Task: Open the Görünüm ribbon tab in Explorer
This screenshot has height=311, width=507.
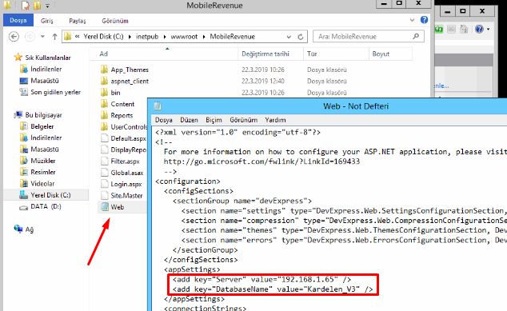Action: coord(115,21)
